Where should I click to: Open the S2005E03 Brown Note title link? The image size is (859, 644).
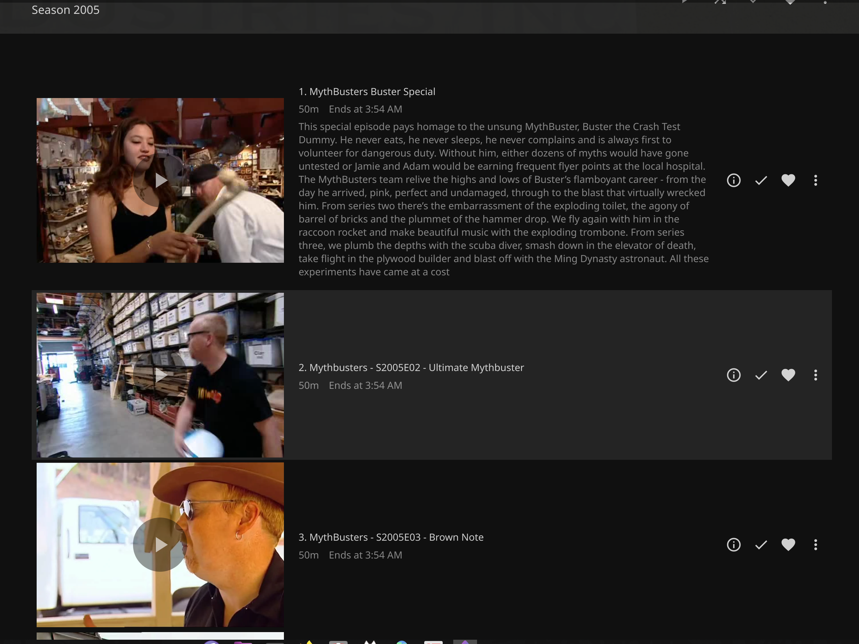[x=391, y=537]
